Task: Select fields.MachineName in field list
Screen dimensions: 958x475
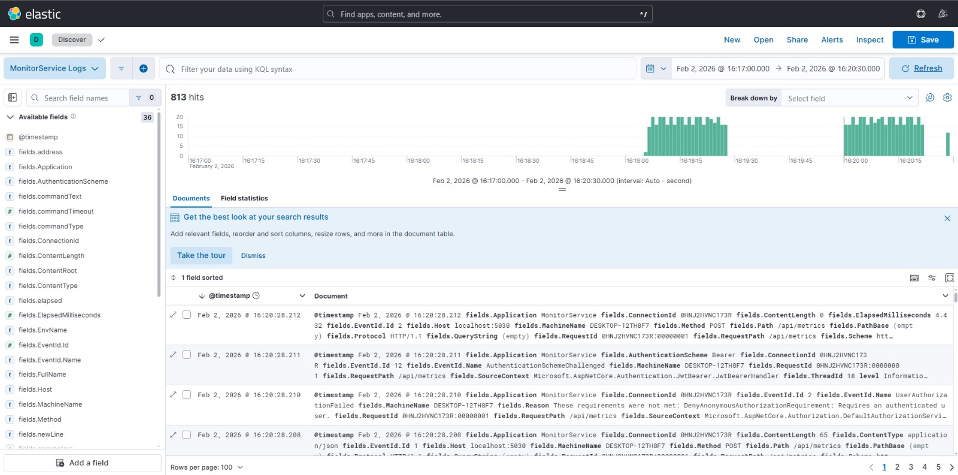Action: 50,404
